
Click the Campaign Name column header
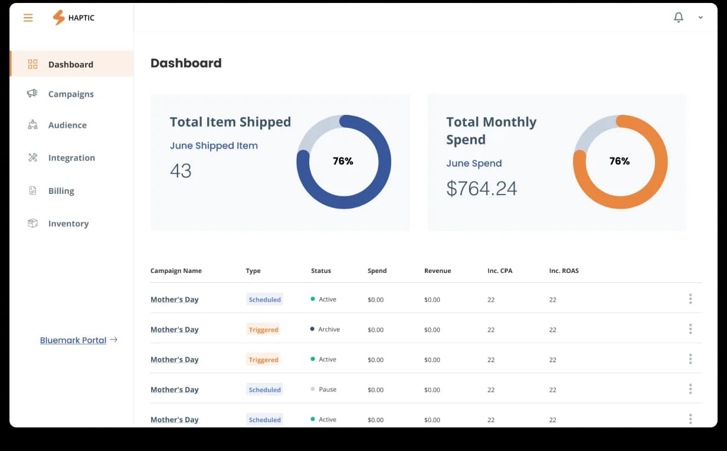(176, 271)
